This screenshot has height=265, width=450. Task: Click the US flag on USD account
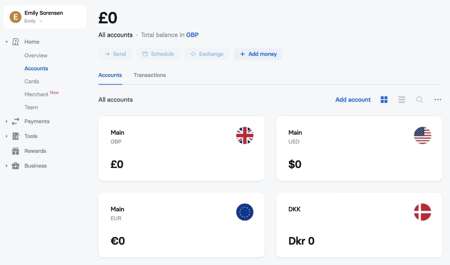[x=423, y=135]
